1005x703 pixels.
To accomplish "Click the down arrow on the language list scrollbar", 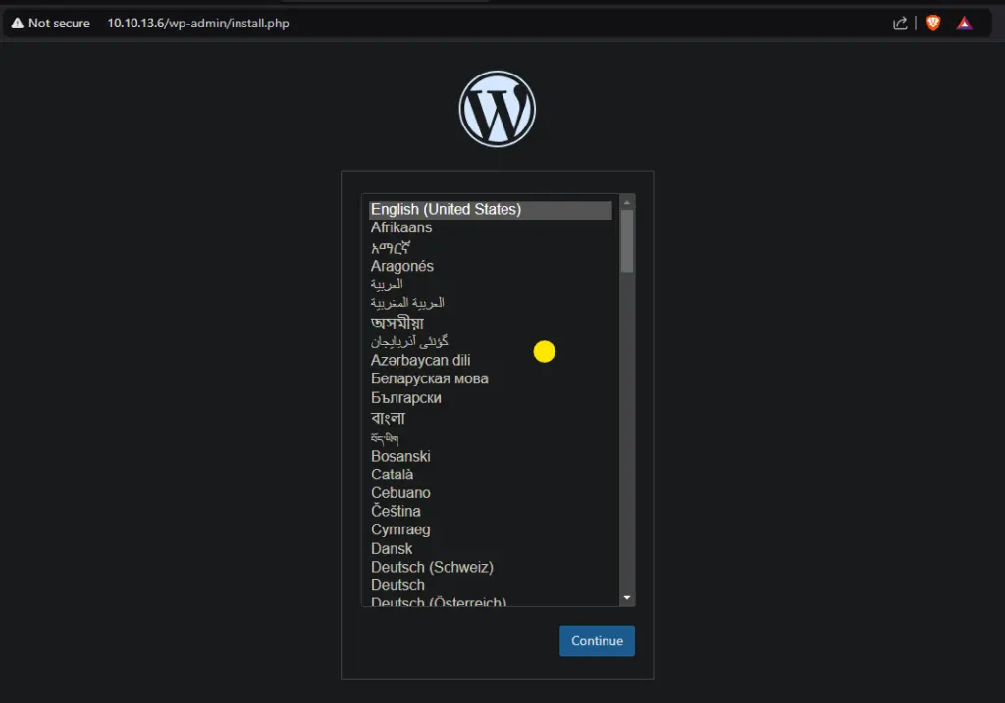I will click(x=626, y=596).
